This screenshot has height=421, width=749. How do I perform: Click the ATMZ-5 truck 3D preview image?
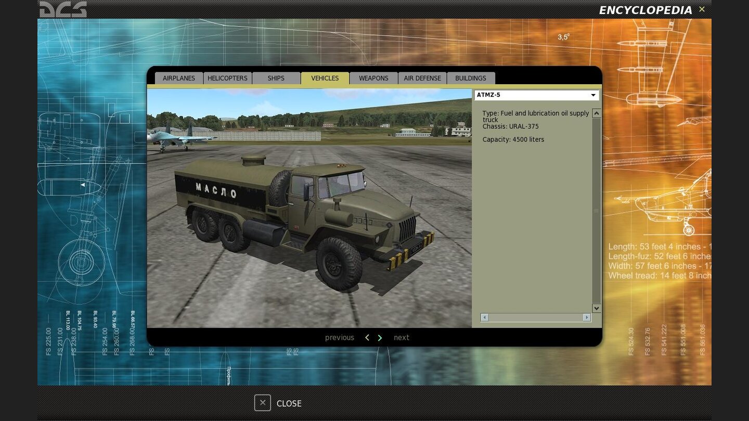pyautogui.click(x=309, y=208)
